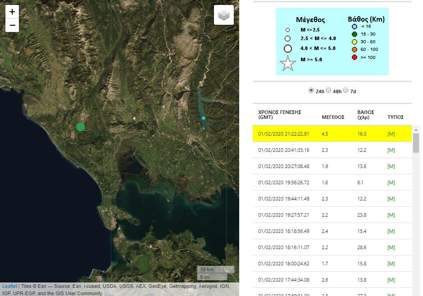Screen dimensions: 423x296
Task: Select the 7d time range option
Action: coord(346,91)
